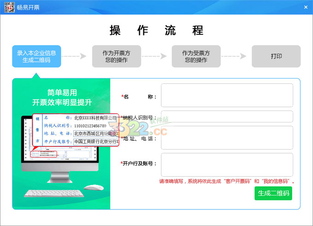Activate the 开户行及账号 input field

click(227, 164)
